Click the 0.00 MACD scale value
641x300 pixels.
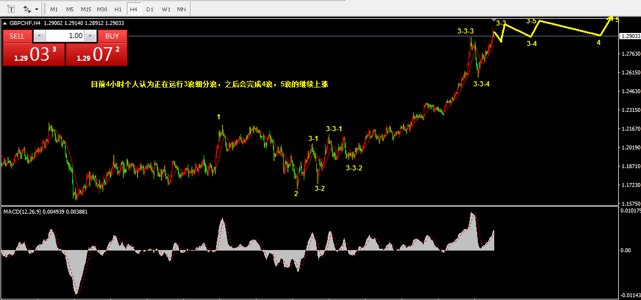point(626,250)
